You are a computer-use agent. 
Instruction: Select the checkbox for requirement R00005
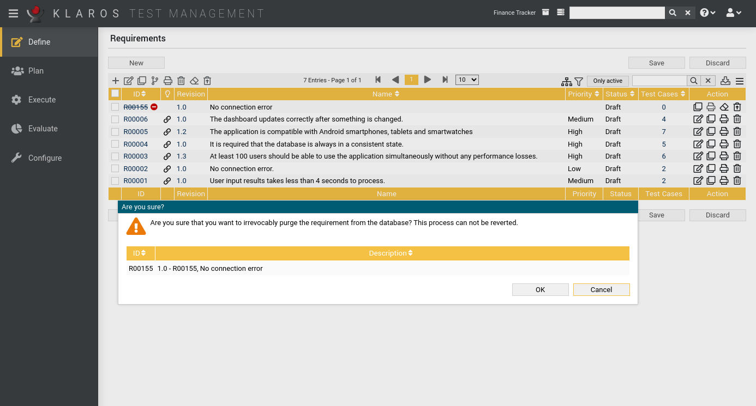pos(115,132)
